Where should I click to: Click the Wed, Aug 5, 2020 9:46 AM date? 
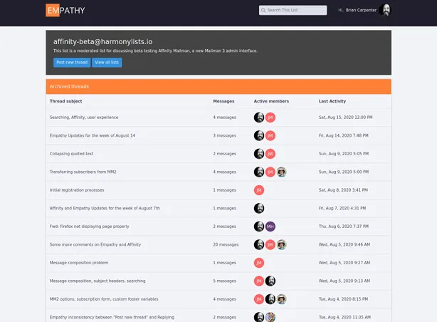[x=344, y=244]
